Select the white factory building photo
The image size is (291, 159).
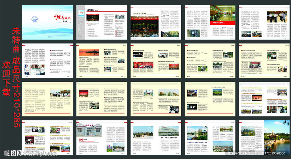coord(169,131)
